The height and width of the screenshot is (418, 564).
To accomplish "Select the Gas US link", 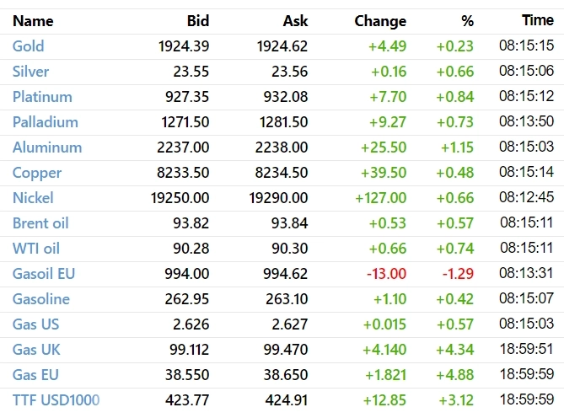I will pos(35,324).
